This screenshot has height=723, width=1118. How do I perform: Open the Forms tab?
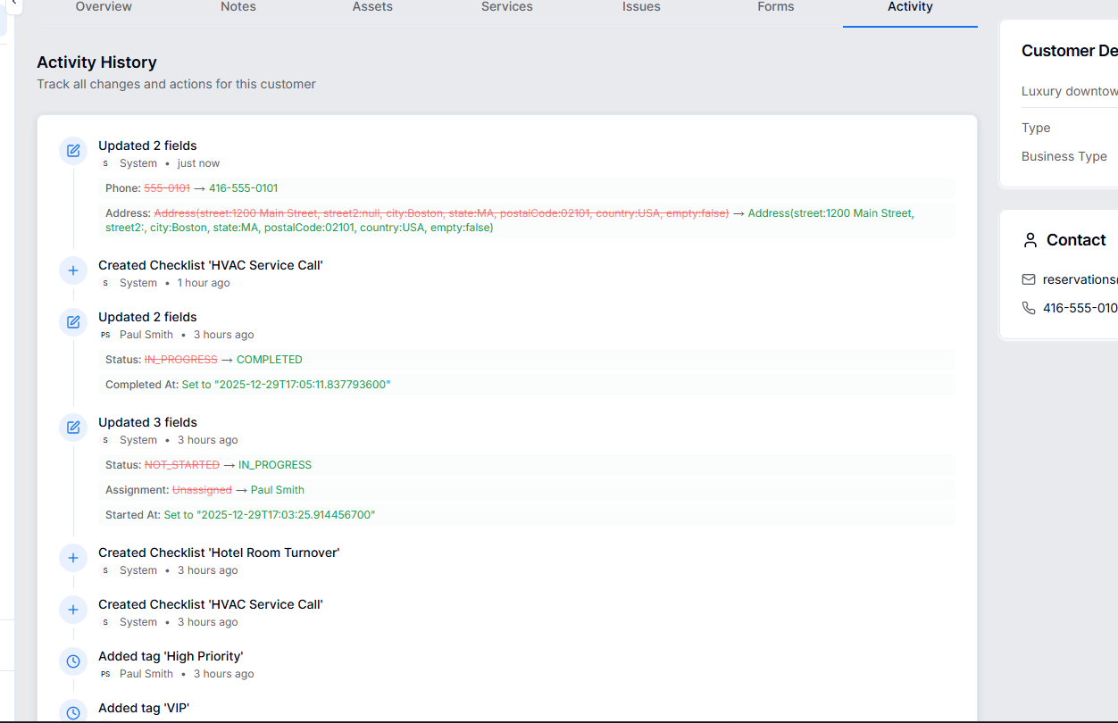(775, 7)
